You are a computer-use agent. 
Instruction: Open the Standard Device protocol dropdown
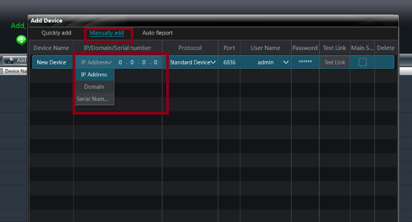coord(193,62)
